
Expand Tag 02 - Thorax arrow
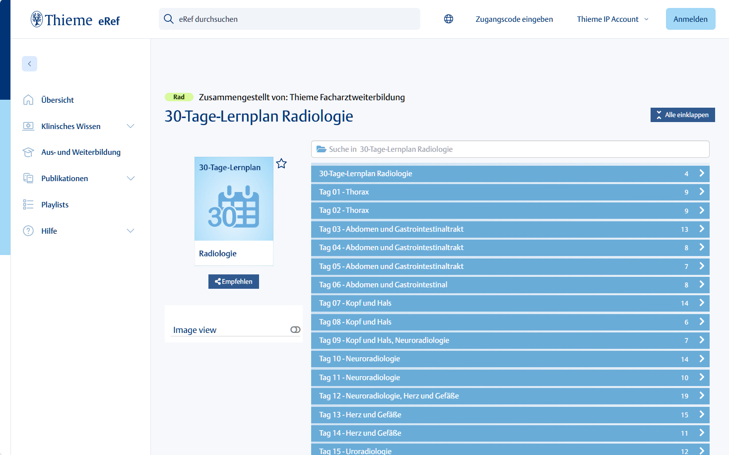(x=702, y=210)
